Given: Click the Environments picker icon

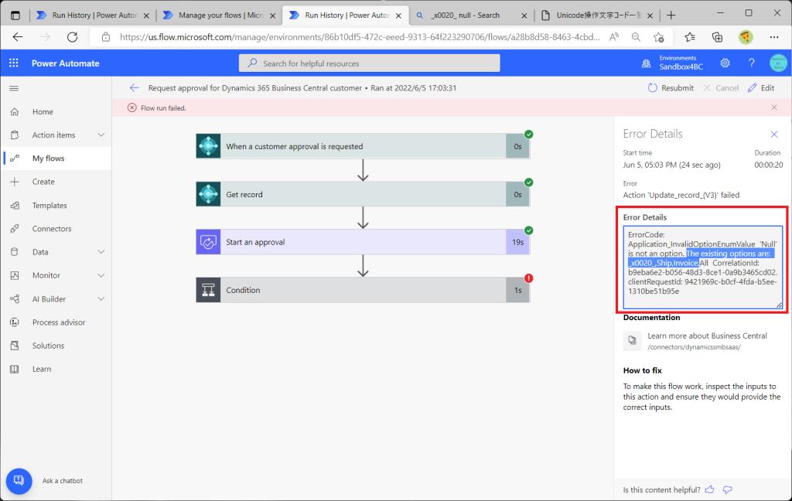Looking at the screenshot, I should point(646,63).
